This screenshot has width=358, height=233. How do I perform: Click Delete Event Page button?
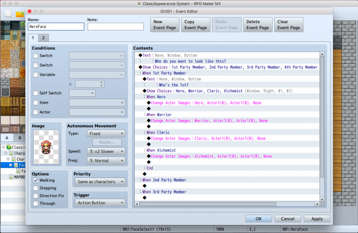pyautogui.click(x=258, y=25)
